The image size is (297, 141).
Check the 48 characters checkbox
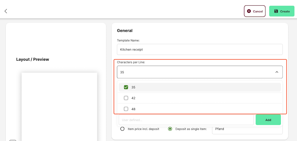[126, 109]
